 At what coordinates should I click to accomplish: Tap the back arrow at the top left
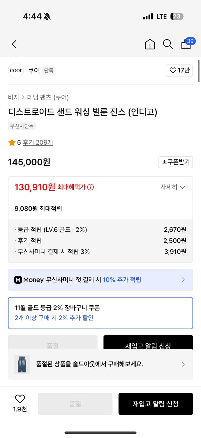pyautogui.click(x=14, y=44)
